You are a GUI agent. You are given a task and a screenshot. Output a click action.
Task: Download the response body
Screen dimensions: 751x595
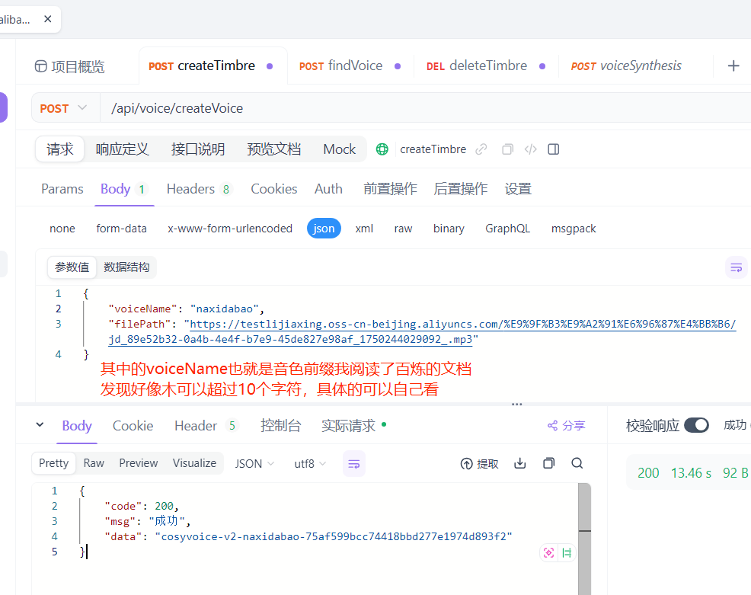(519, 462)
